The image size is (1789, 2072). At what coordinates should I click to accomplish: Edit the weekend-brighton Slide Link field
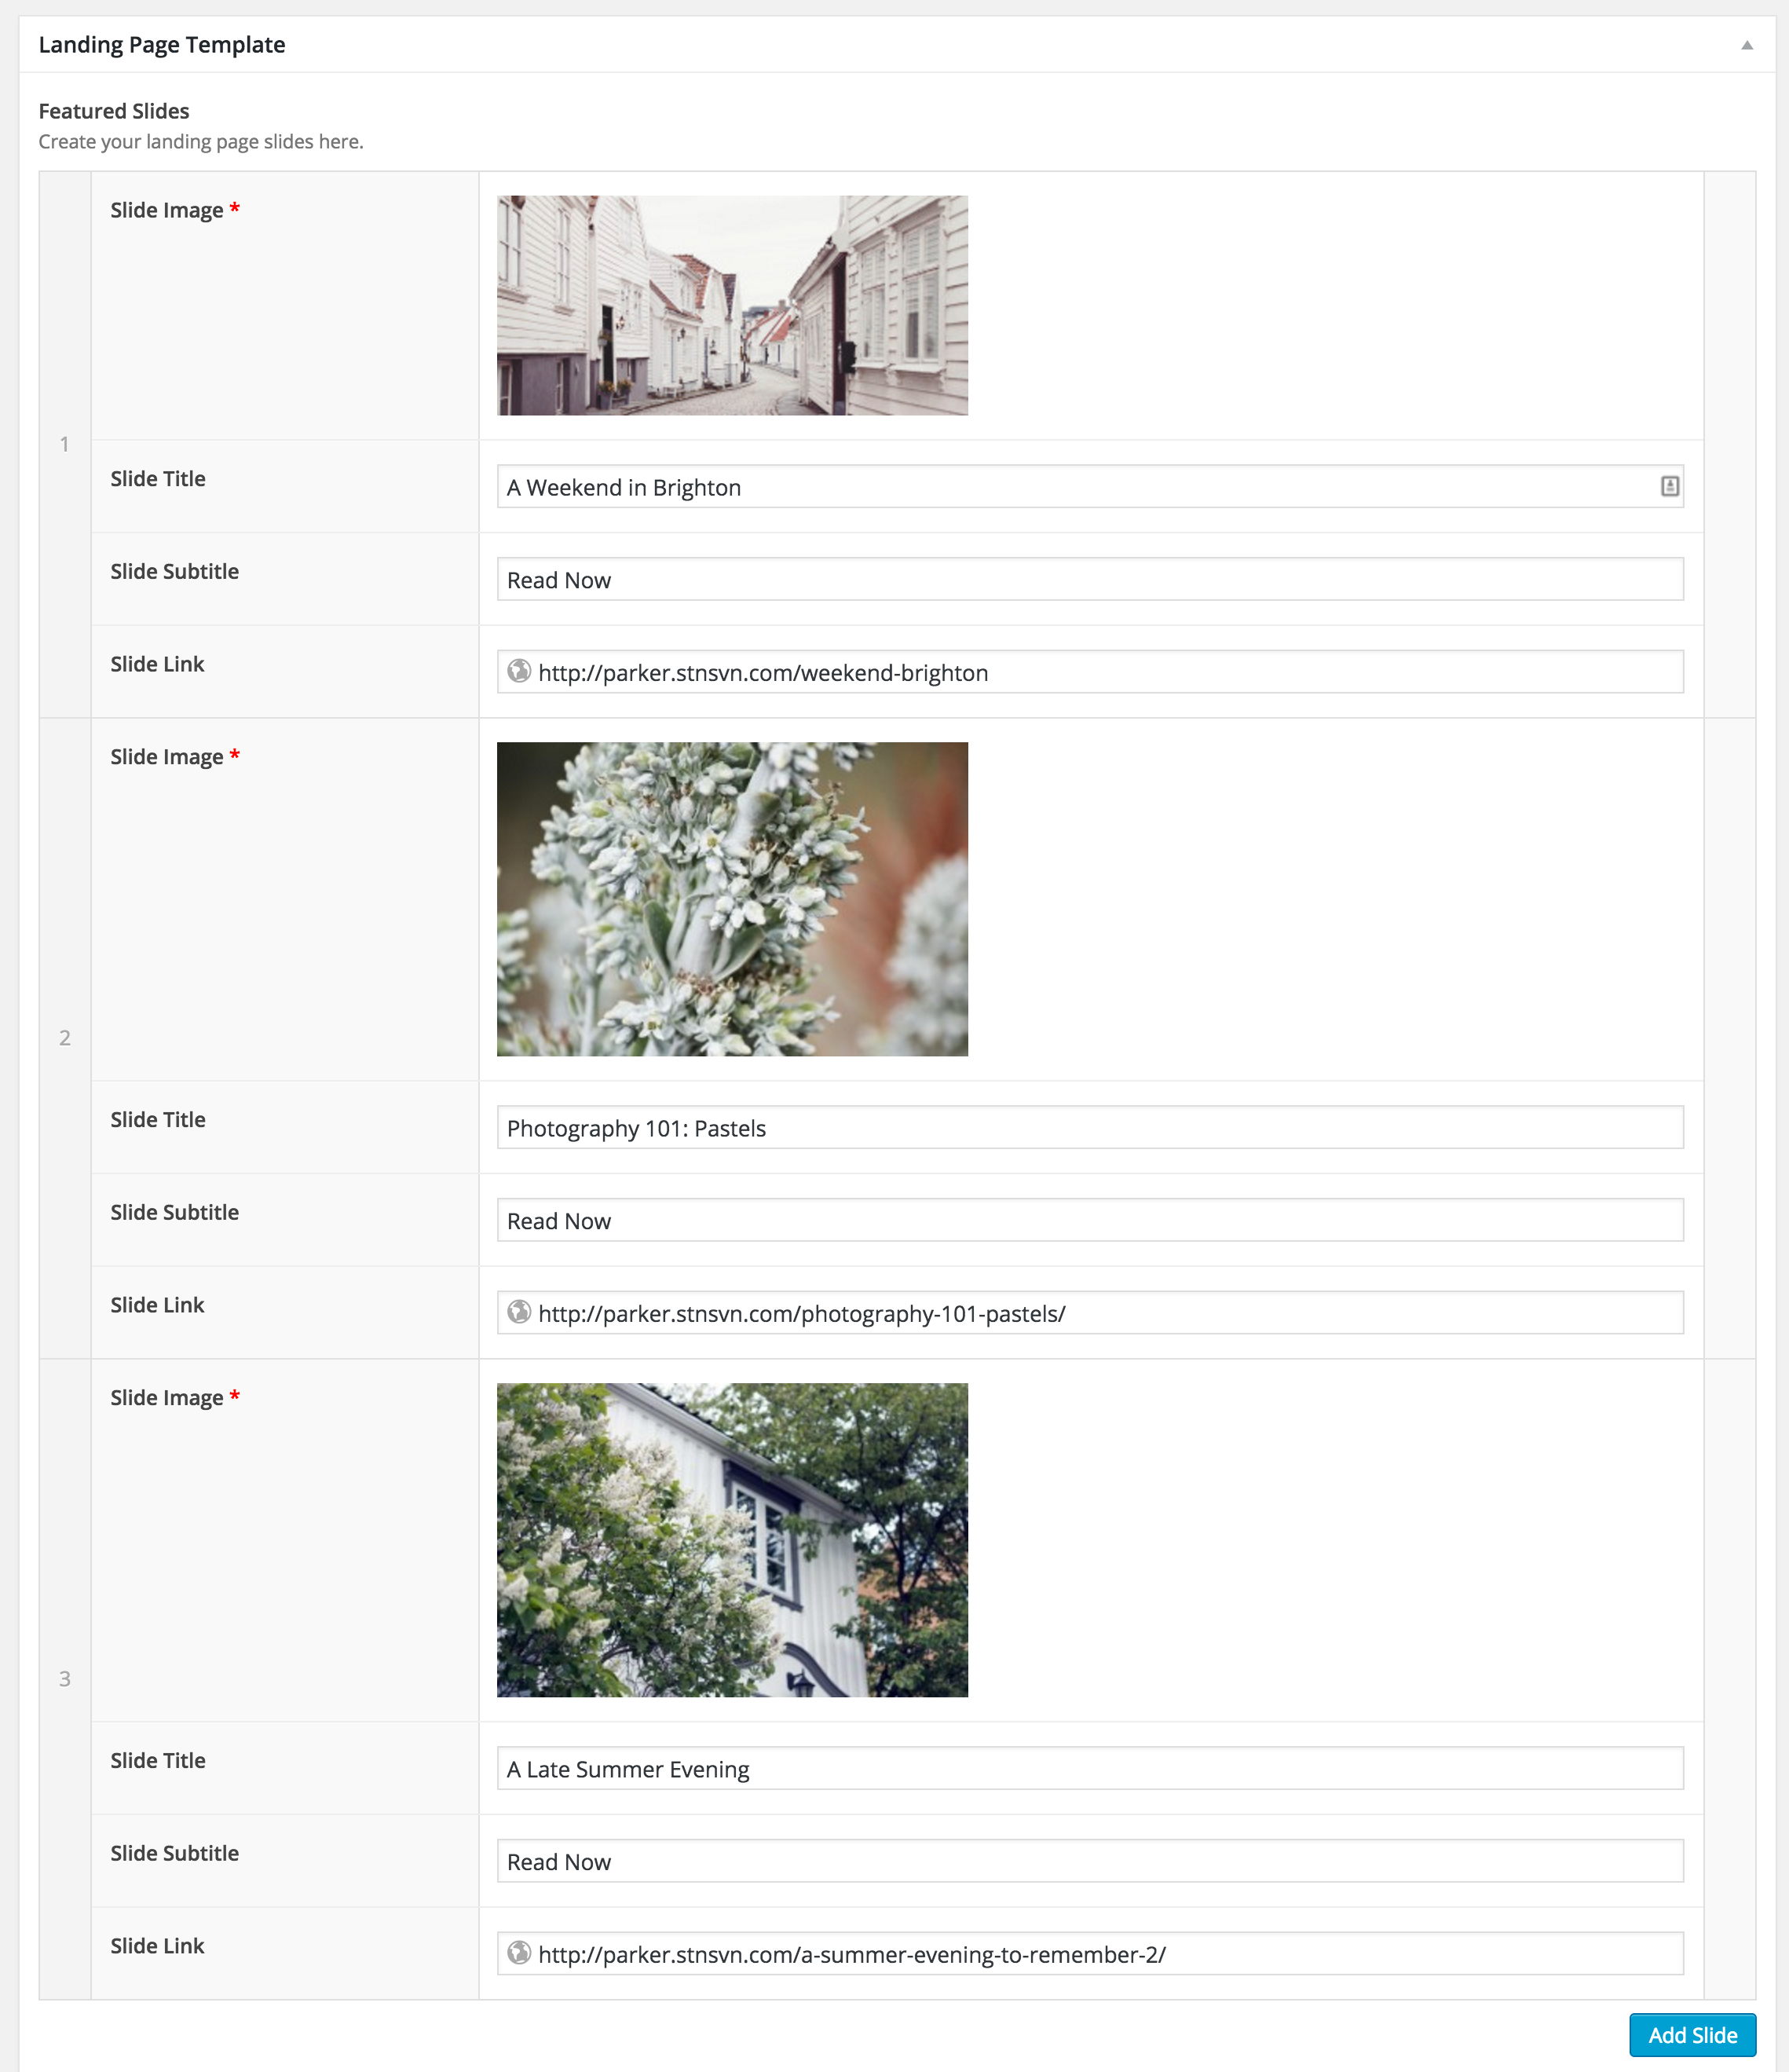click(1090, 672)
